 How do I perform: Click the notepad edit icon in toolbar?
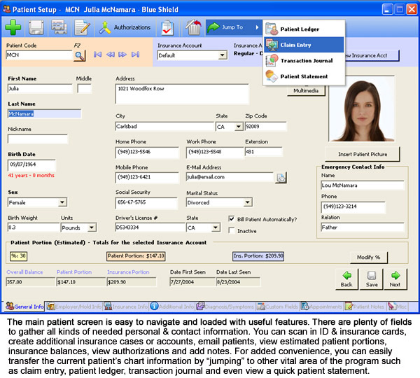coord(82,28)
